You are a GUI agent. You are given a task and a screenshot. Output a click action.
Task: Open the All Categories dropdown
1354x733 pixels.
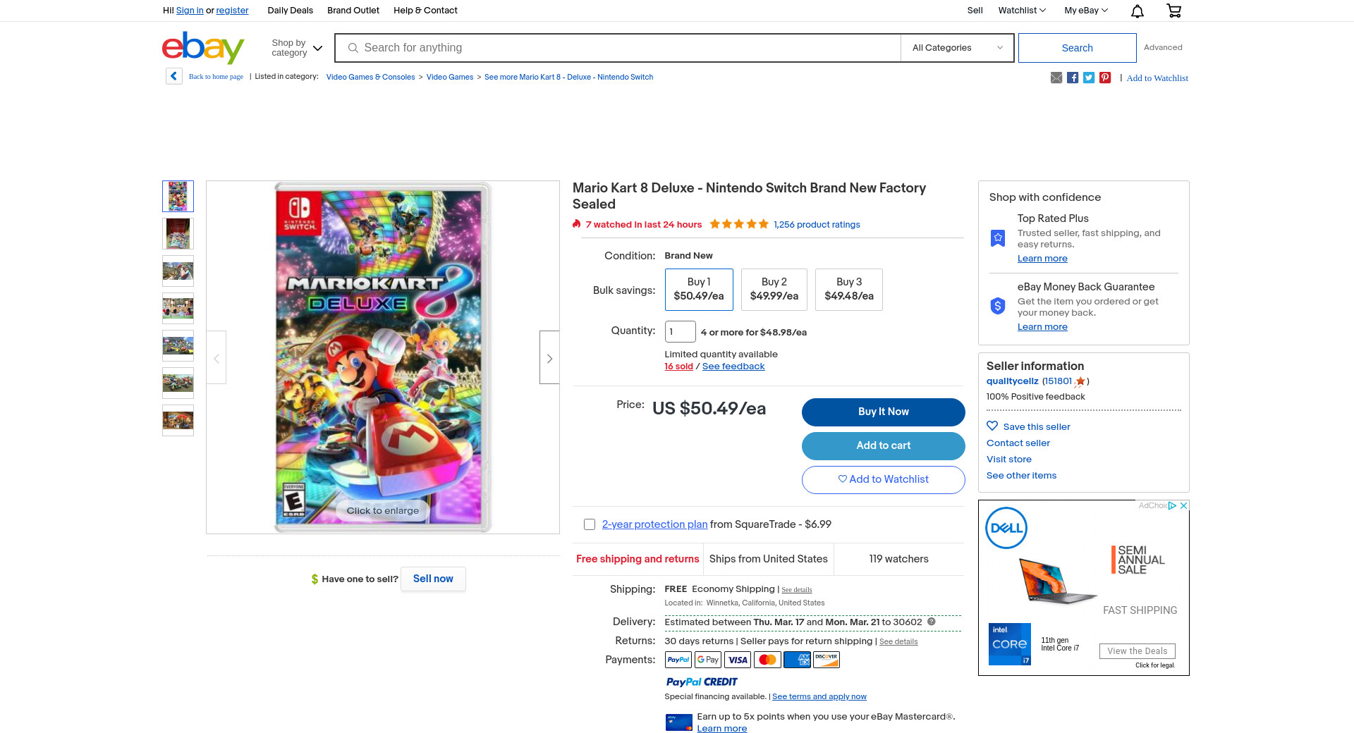click(x=957, y=48)
